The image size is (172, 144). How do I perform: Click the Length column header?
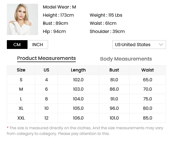click(x=78, y=70)
